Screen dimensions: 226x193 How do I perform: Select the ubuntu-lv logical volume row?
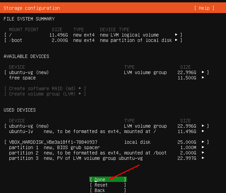(107, 131)
